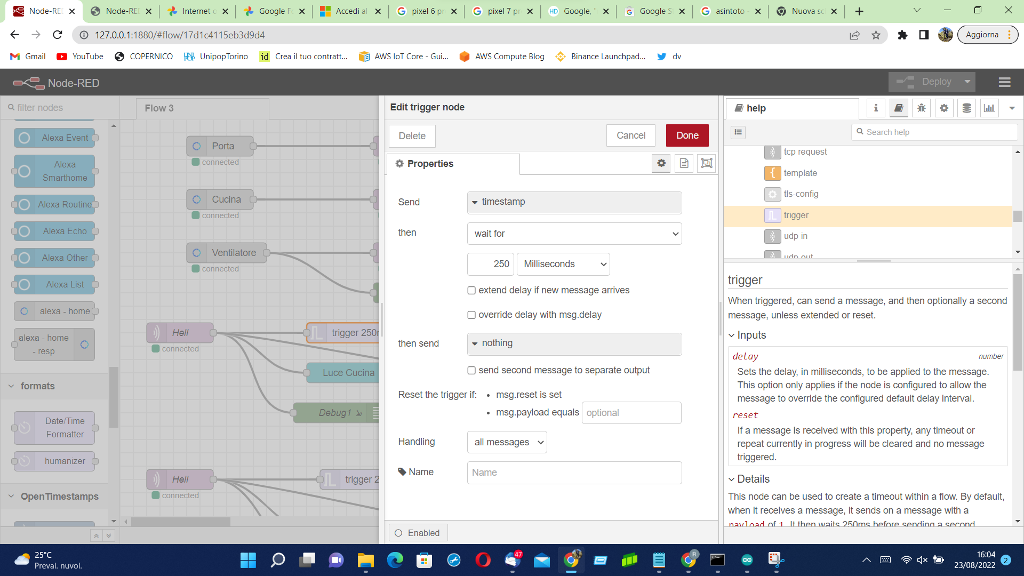Open Handling all messages dropdown
The width and height of the screenshot is (1024, 576).
tap(507, 442)
